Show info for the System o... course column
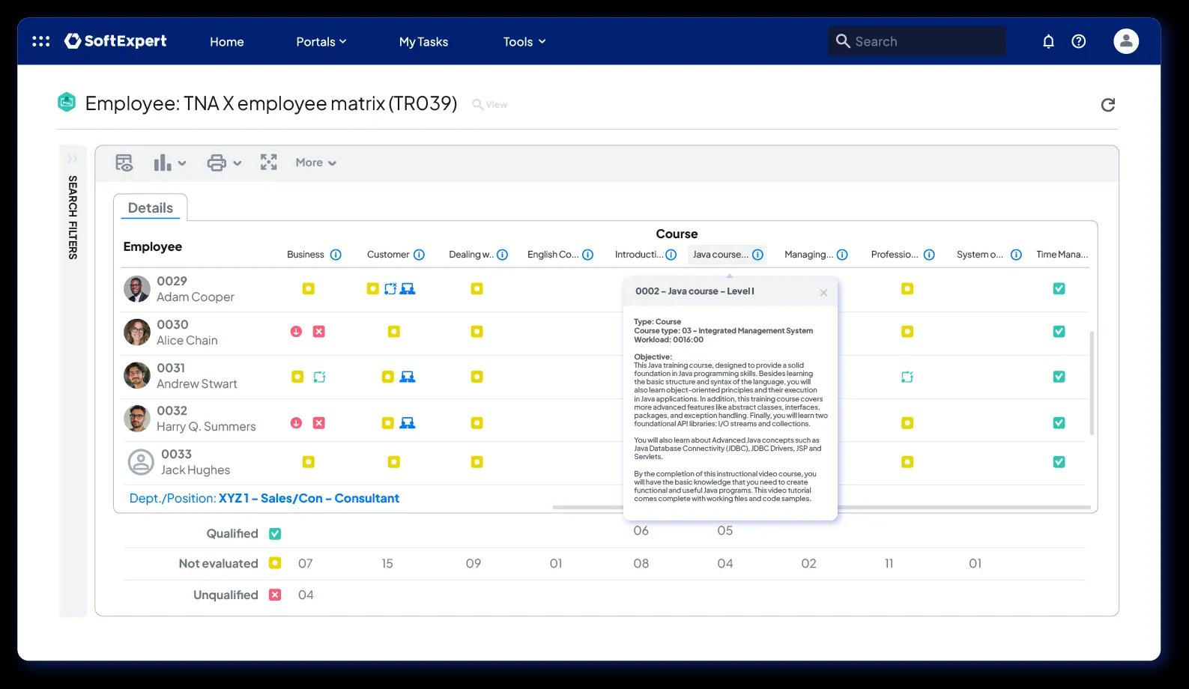The height and width of the screenshot is (689, 1189). tap(1016, 255)
